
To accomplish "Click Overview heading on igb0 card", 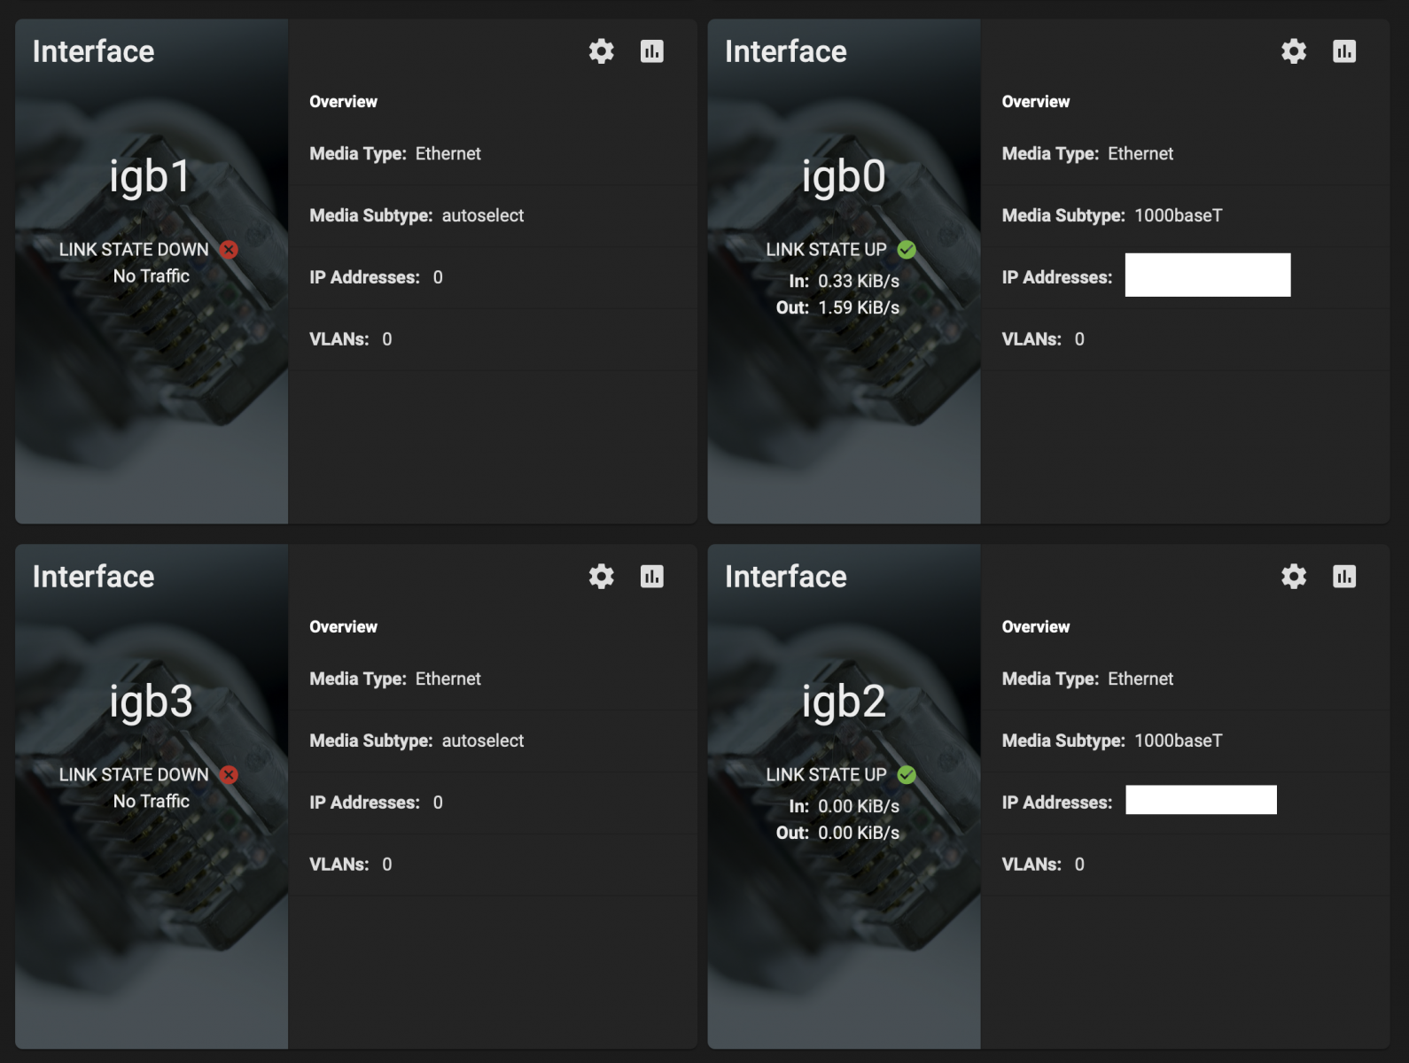I will tap(1035, 102).
